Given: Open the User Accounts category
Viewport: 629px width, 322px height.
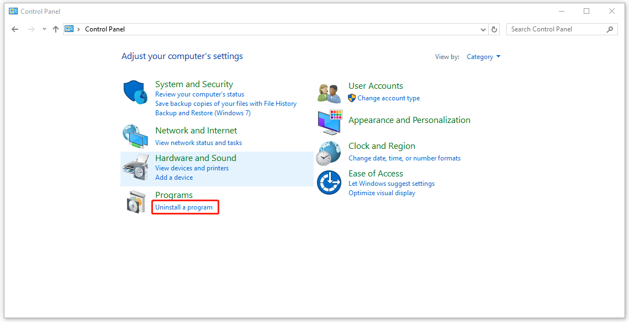Looking at the screenshot, I should [x=376, y=85].
